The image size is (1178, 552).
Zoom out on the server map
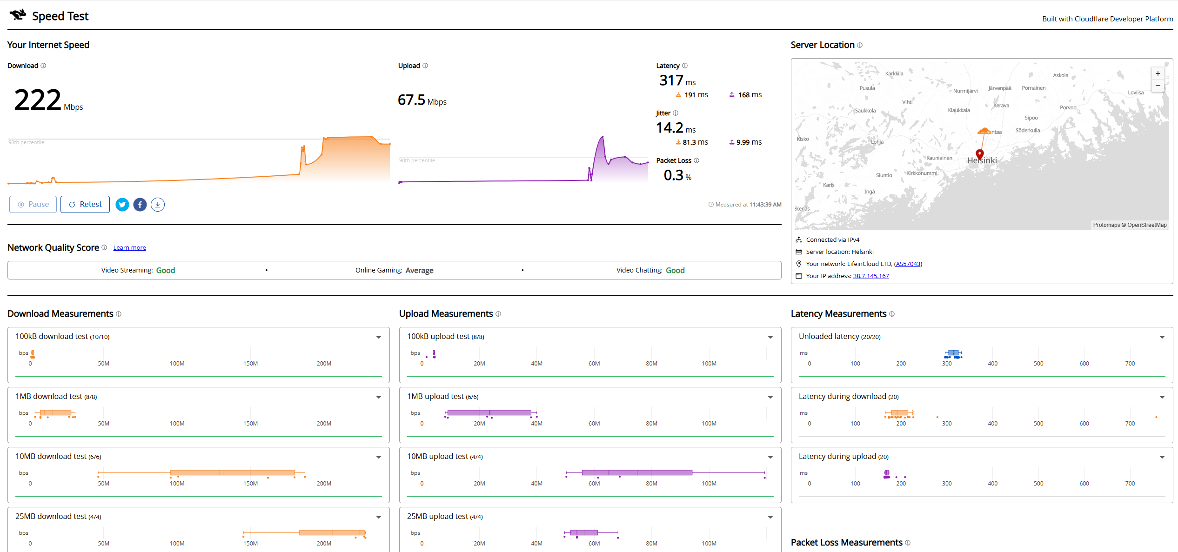[x=1158, y=86]
